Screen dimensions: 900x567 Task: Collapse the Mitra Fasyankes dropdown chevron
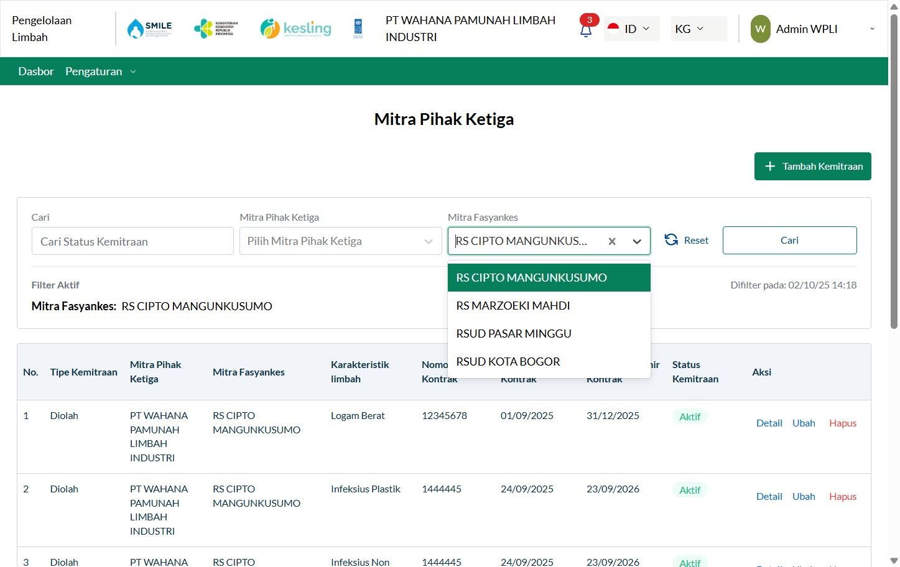(x=637, y=241)
